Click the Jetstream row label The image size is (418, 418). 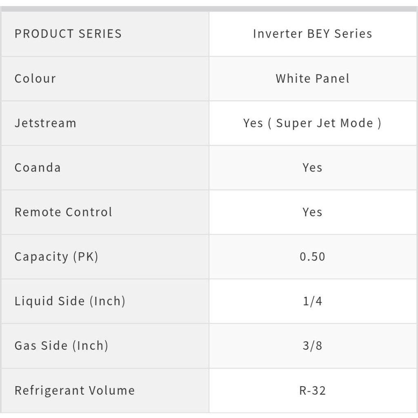click(45, 123)
